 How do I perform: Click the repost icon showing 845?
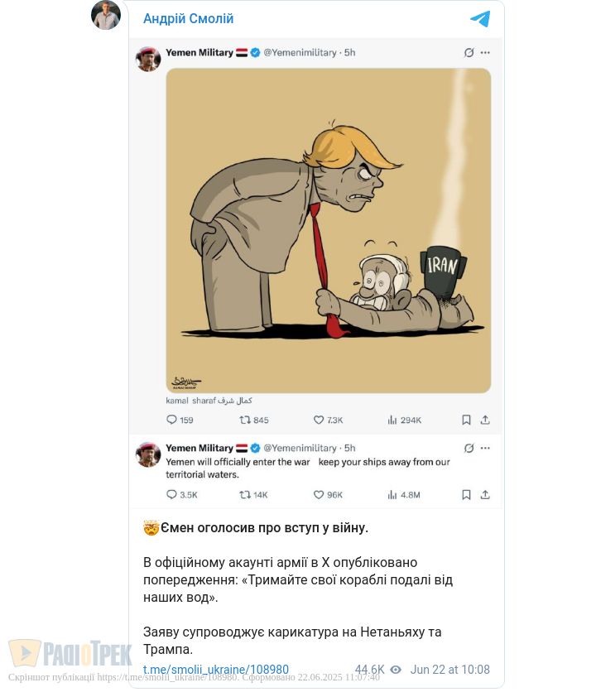coord(244,420)
